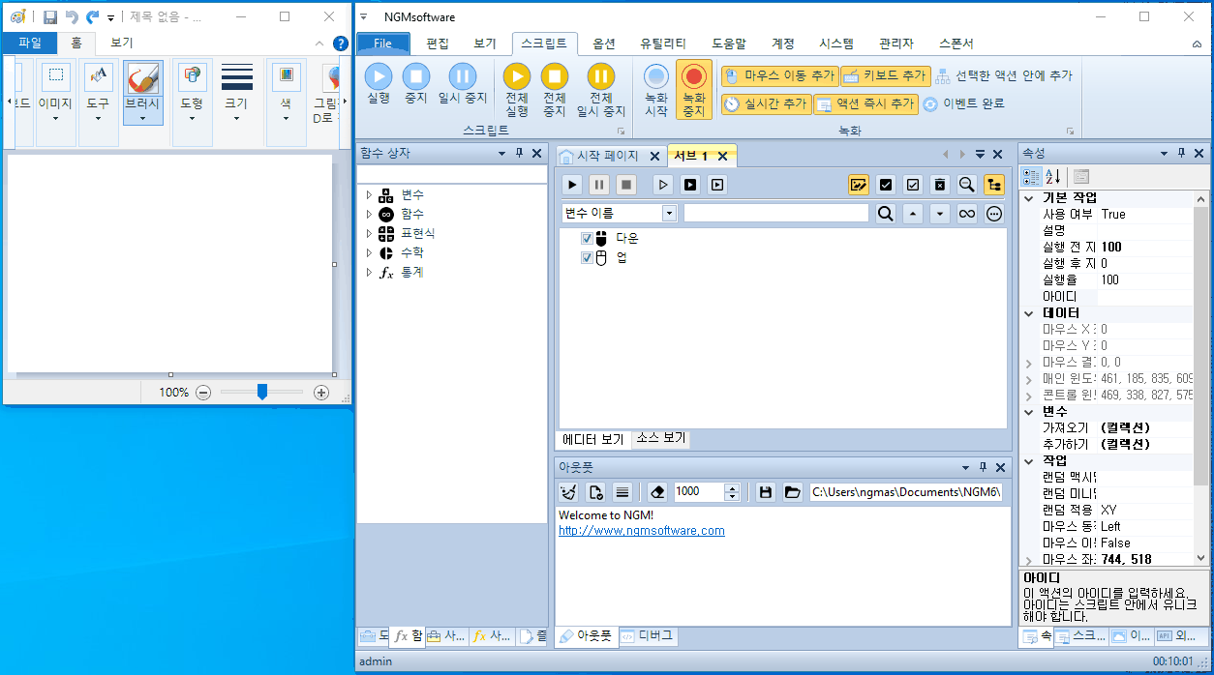
Task: Click the eraser icon in 아웃풋 toolbar
Action: 657,491
